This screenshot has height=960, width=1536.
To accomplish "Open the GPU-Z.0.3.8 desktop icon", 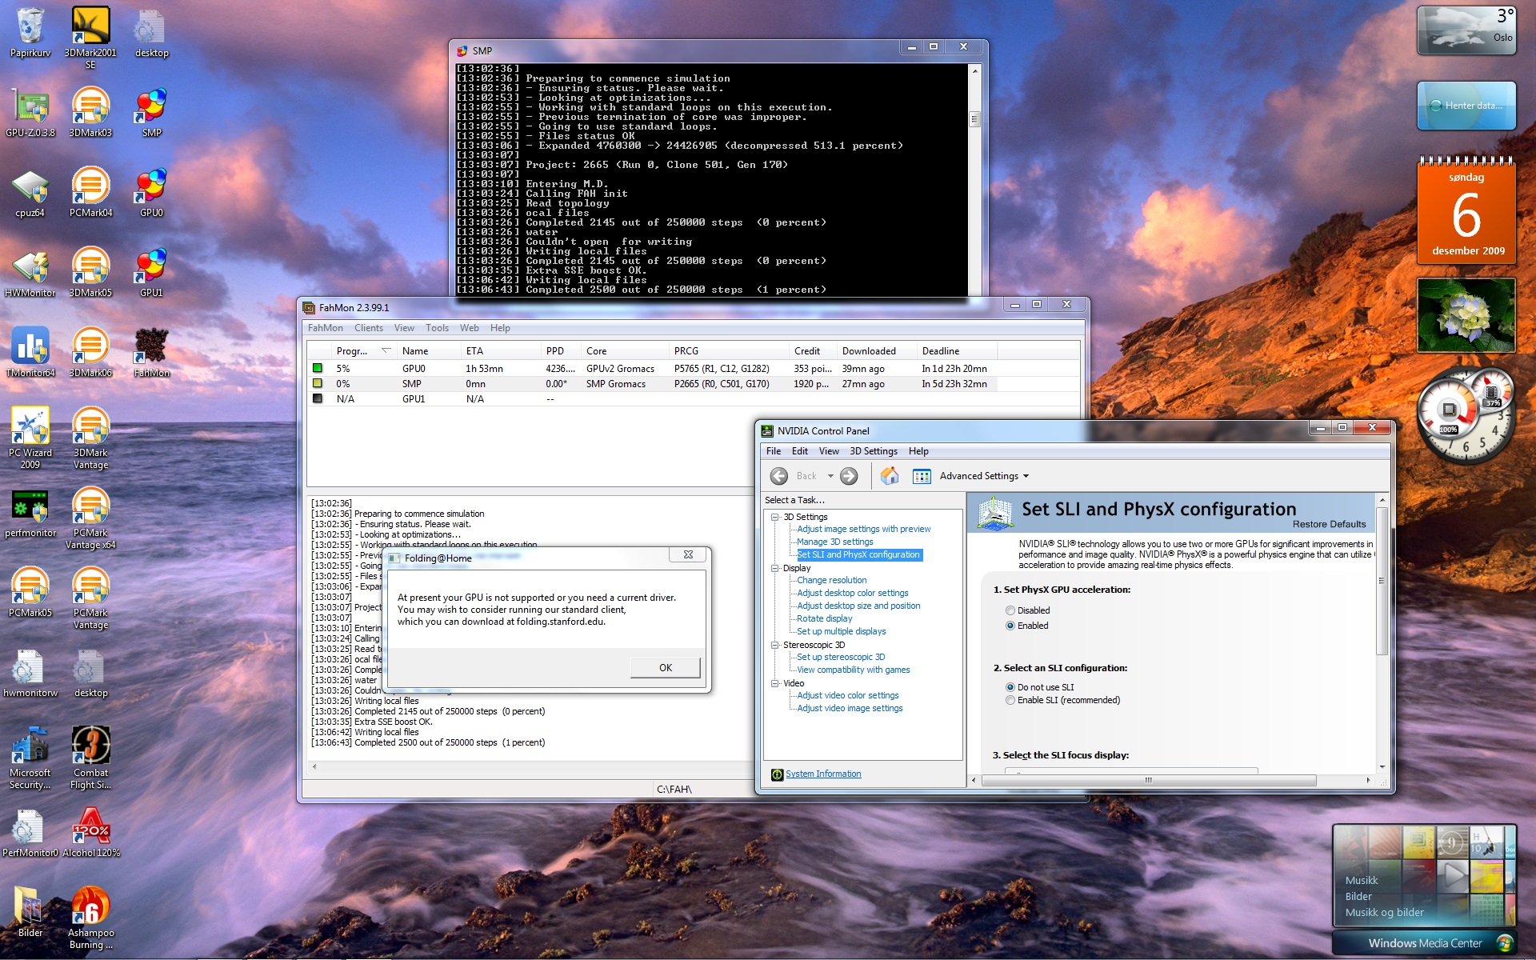I will point(30,112).
